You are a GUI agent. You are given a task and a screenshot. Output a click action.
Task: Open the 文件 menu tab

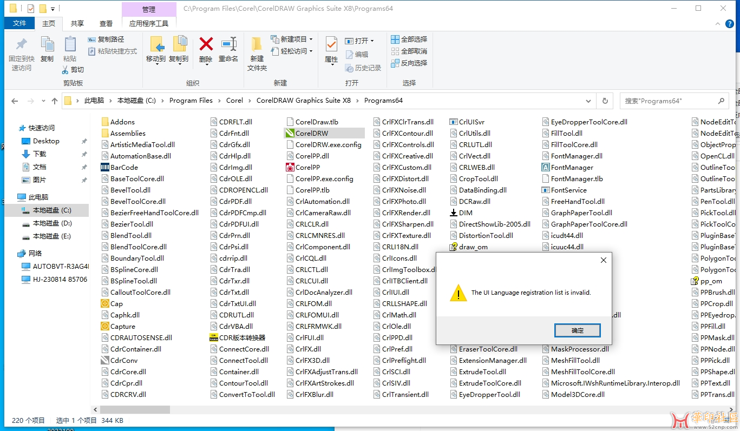tap(19, 23)
